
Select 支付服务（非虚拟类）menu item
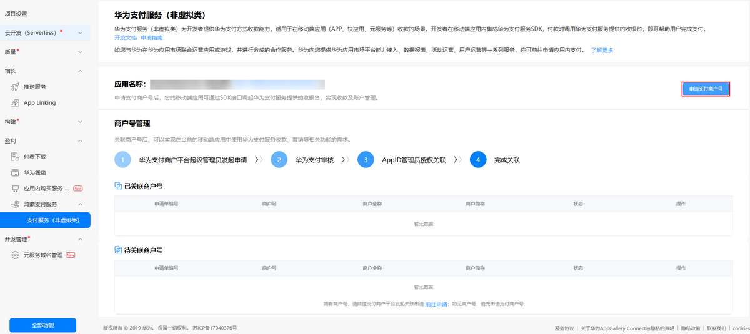(52, 220)
